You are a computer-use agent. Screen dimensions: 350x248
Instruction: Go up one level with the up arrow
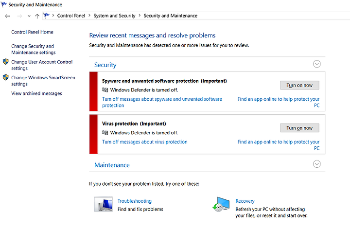pyautogui.click(x=37, y=16)
